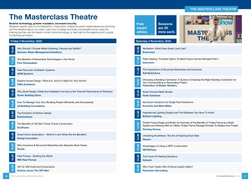
Task: Click 'Smart Home Automation' session title
Action: coord(52,134)
